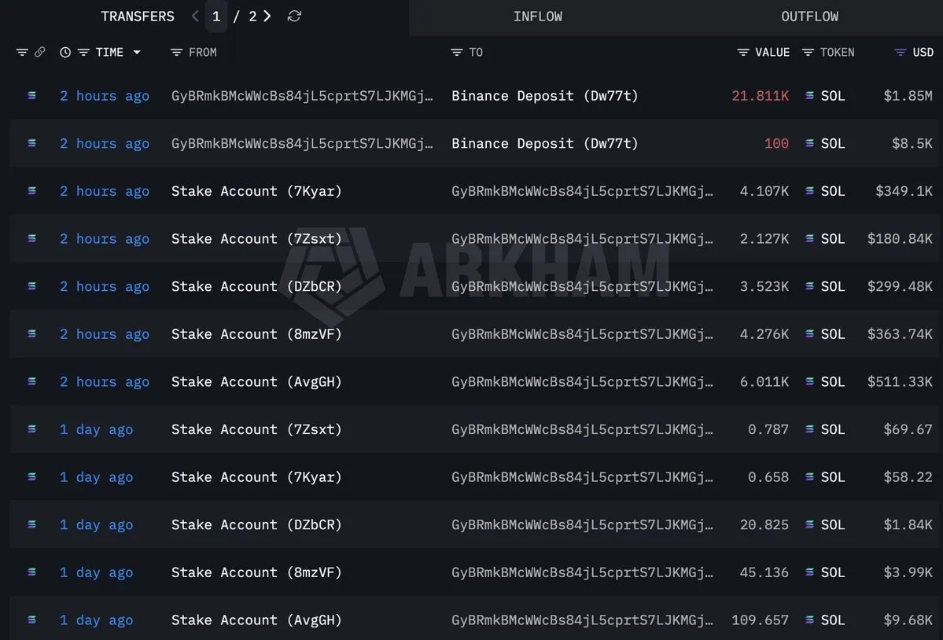Open the VALUE column filter
943x640 pixels.
pyautogui.click(x=743, y=52)
